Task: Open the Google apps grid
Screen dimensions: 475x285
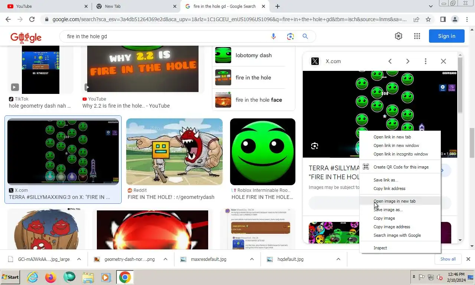Action: point(417,36)
